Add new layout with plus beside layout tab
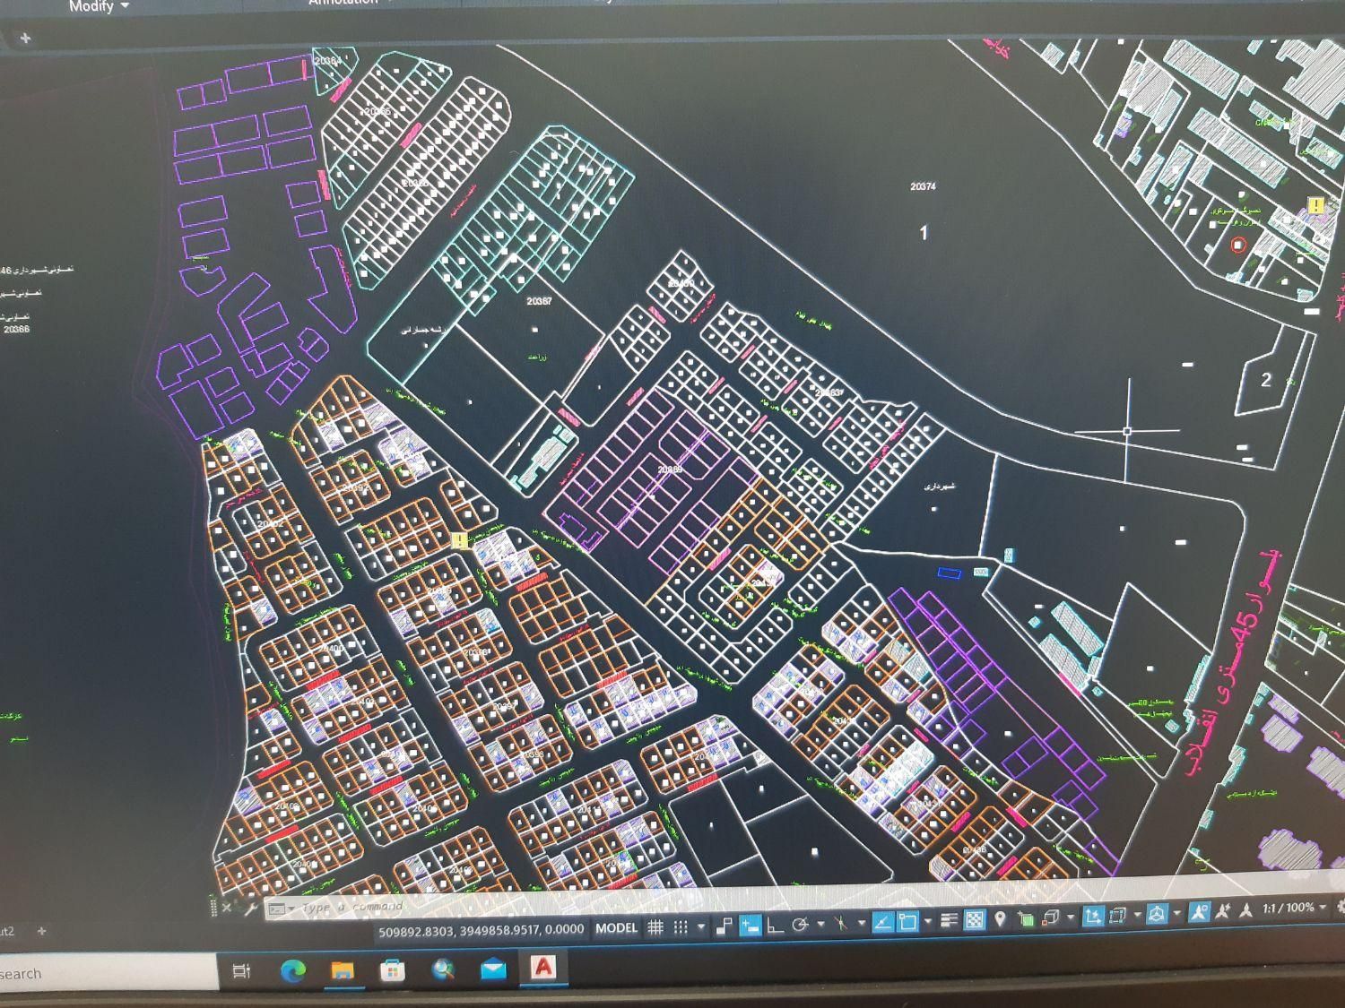The width and height of the screenshot is (1345, 1008). click(x=41, y=931)
